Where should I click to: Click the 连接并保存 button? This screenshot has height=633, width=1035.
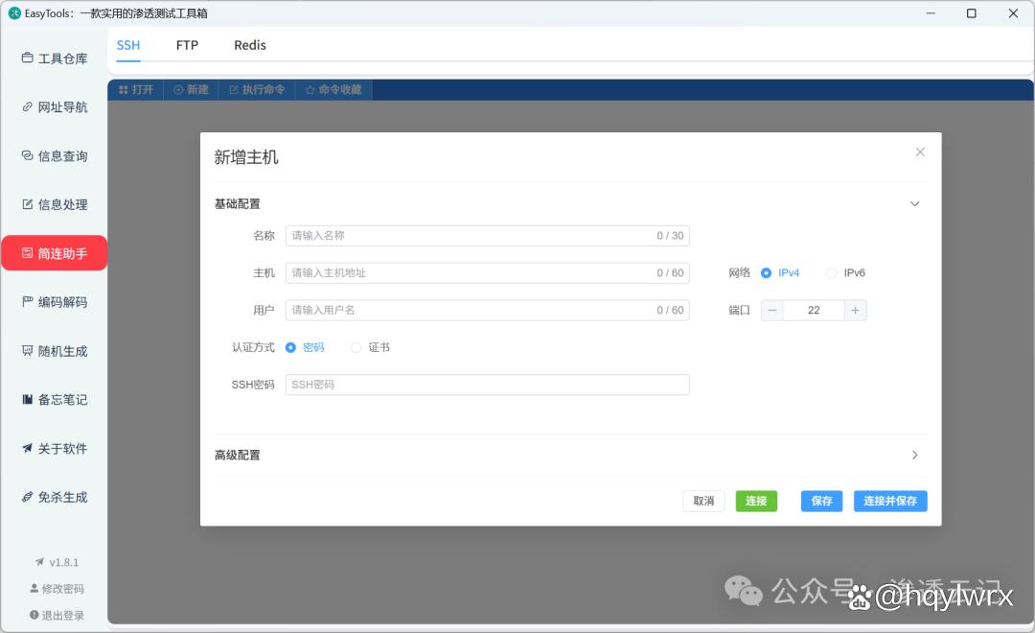point(890,501)
